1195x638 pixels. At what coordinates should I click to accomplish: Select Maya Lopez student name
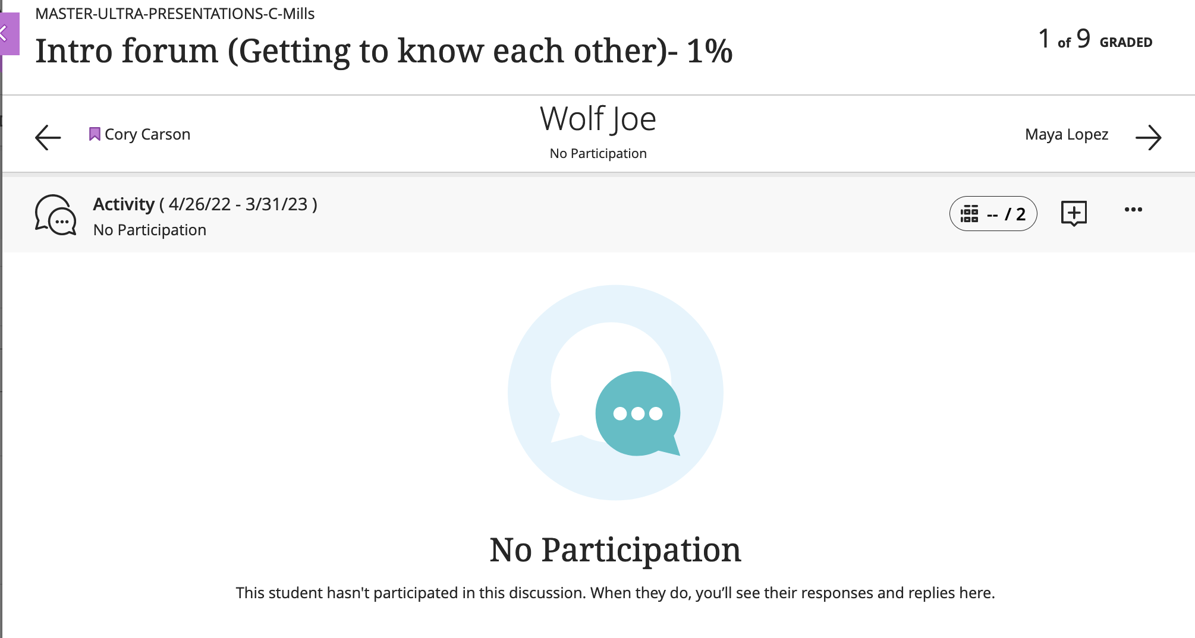click(x=1067, y=134)
